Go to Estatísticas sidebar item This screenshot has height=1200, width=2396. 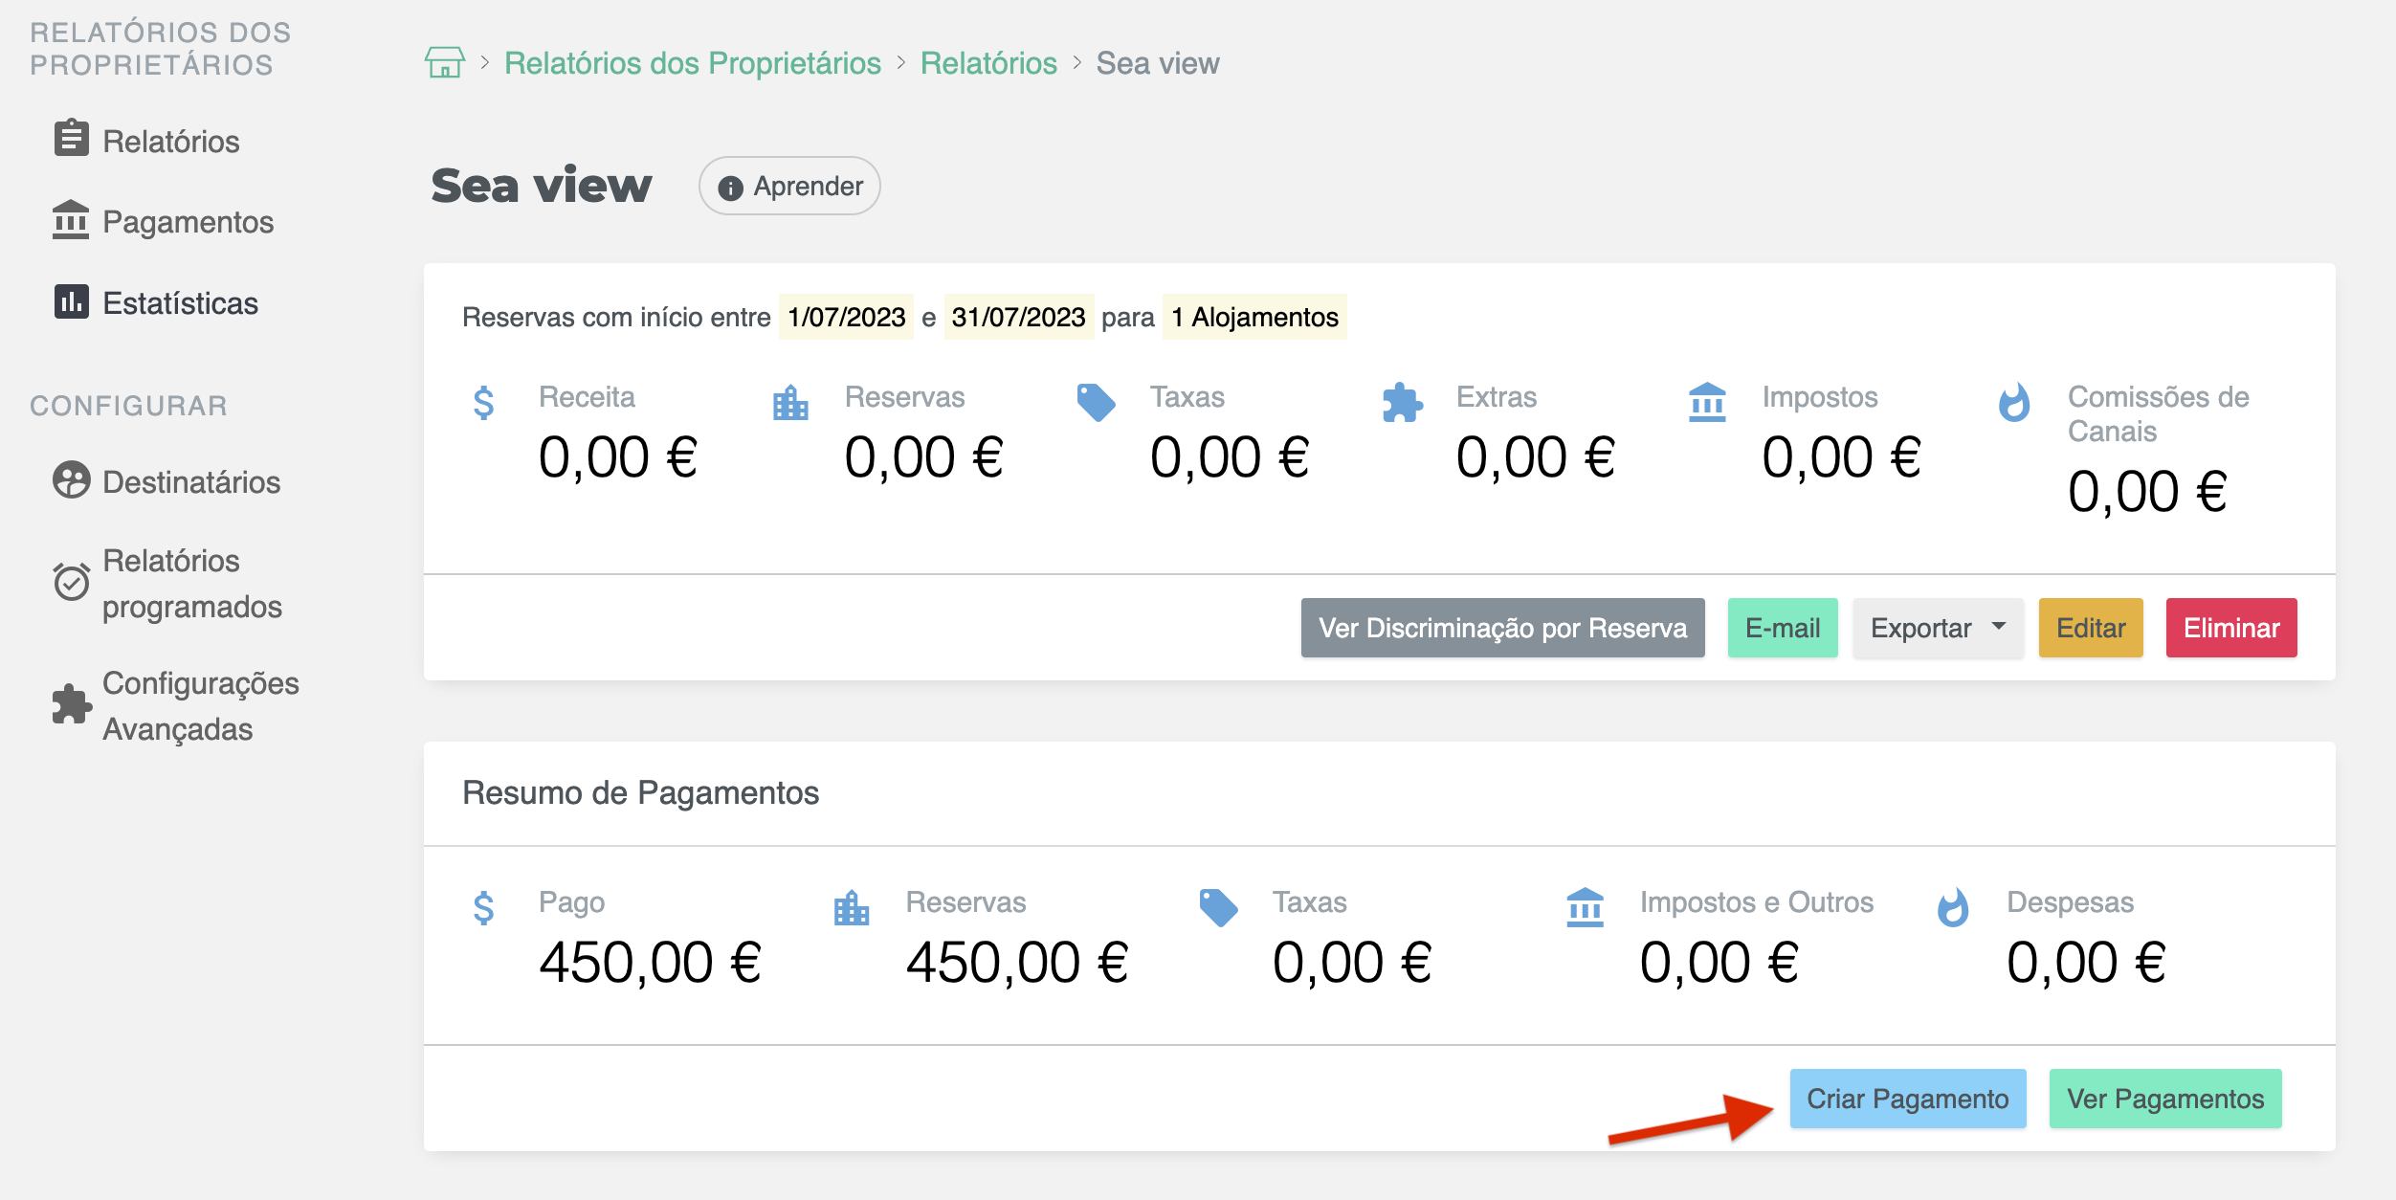pos(180,303)
